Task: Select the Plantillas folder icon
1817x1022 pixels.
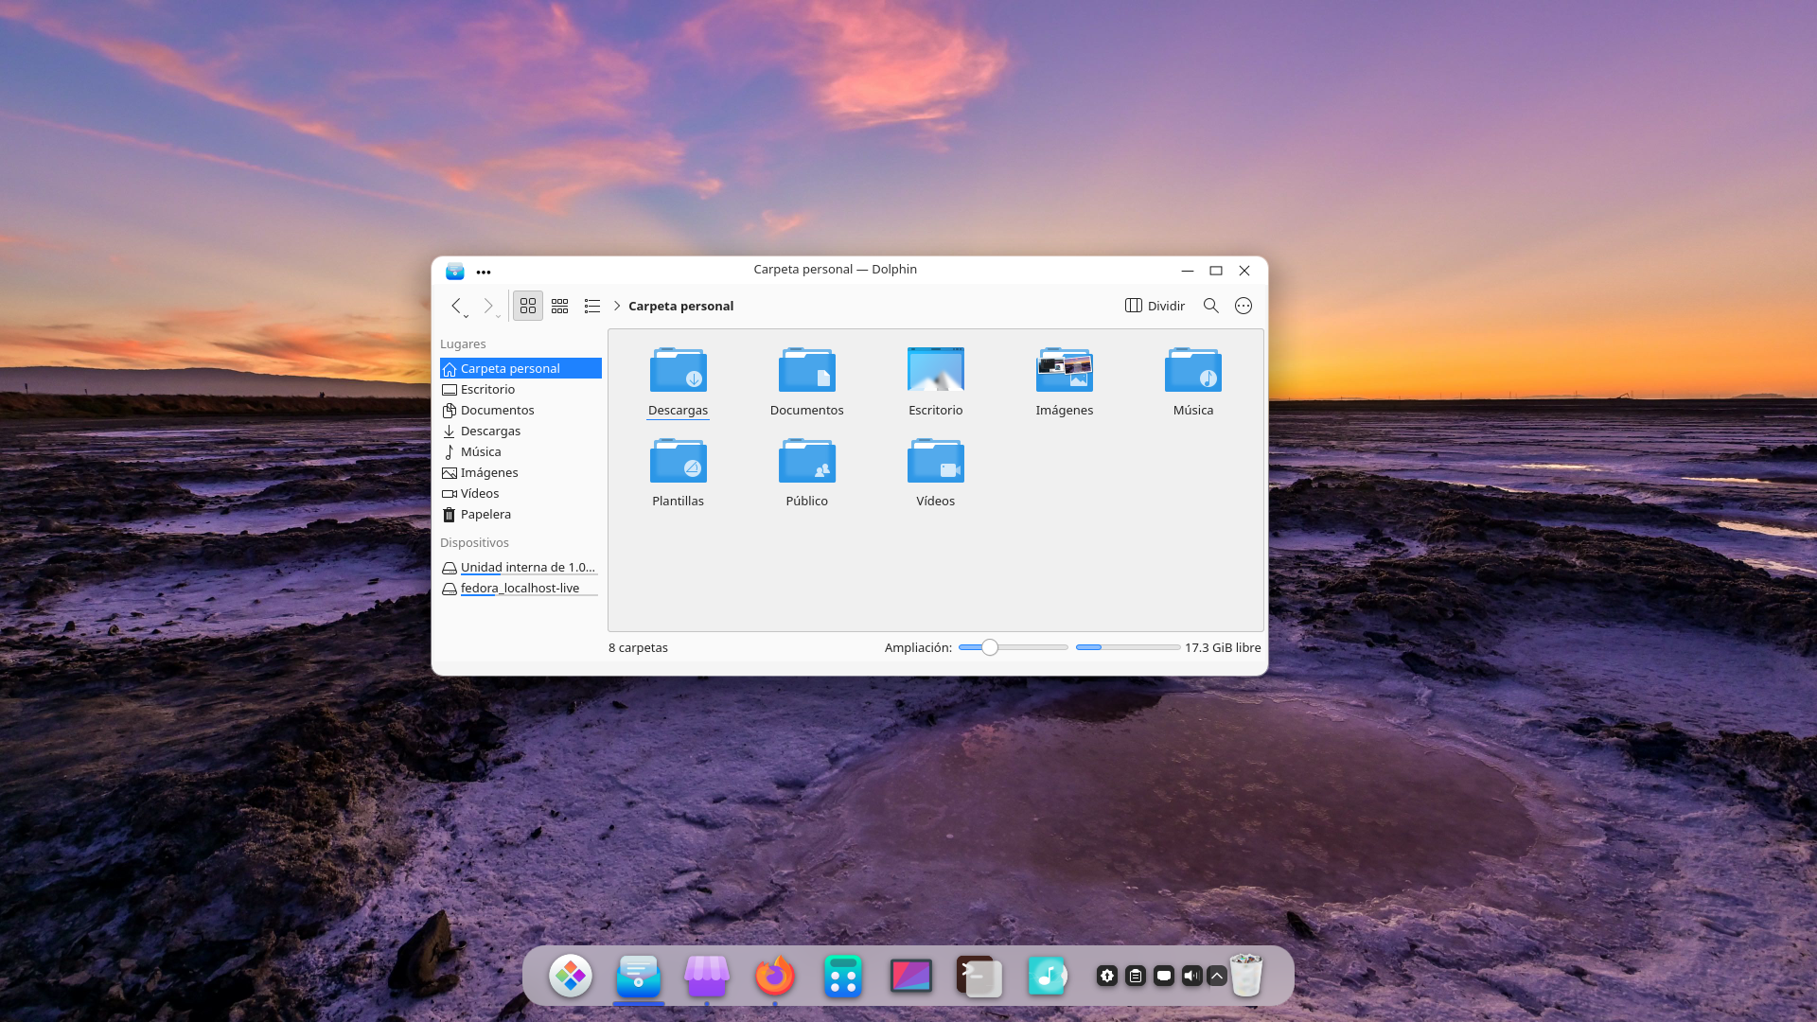Action: pyautogui.click(x=679, y=461)
